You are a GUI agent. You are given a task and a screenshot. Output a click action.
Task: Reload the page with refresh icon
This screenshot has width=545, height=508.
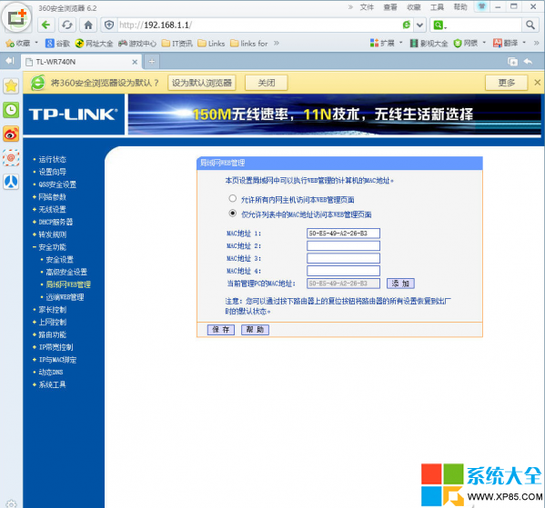(67, 25)
